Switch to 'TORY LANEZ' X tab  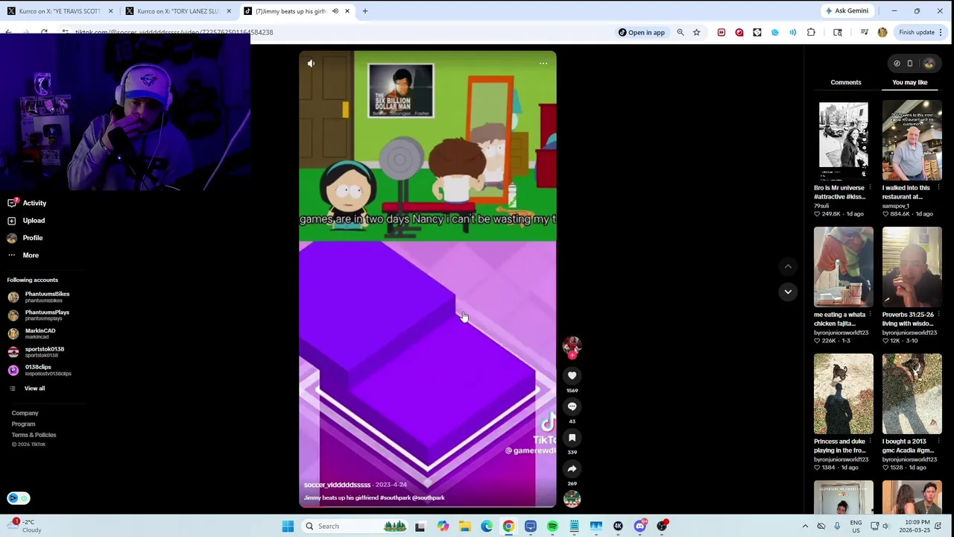(x=179, y=11)
